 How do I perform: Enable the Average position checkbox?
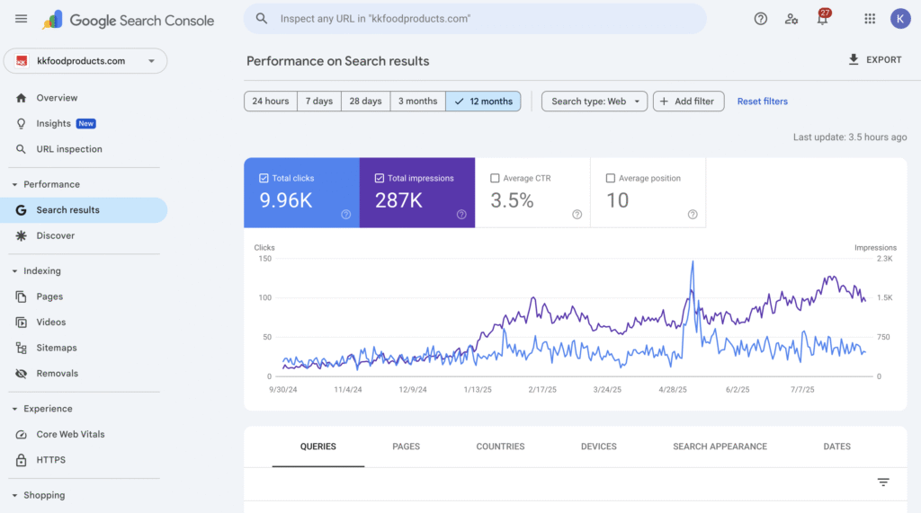611,178
